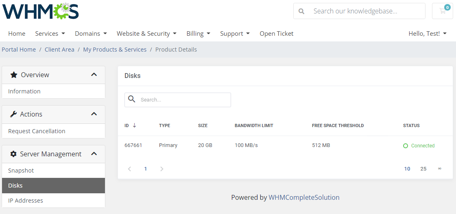Click the BANDWIDTH LIMIT column header
The image size is (456, 214).
click(x=254, y=125)
